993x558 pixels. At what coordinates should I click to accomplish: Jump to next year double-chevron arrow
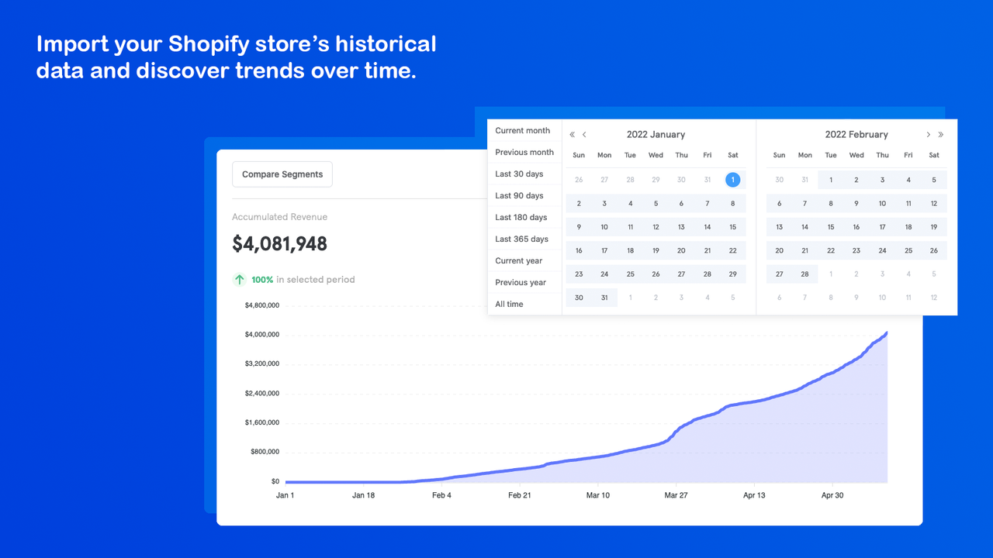pyautogui.click(x=941, y=135)
